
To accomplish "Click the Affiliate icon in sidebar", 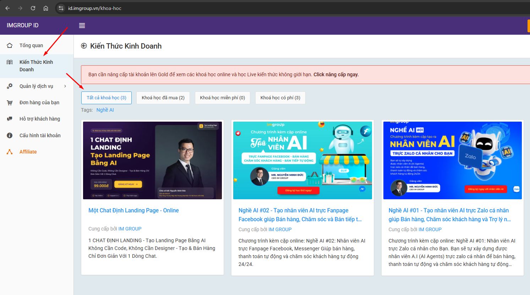I will pyautogui.click(x=10, y=152).
